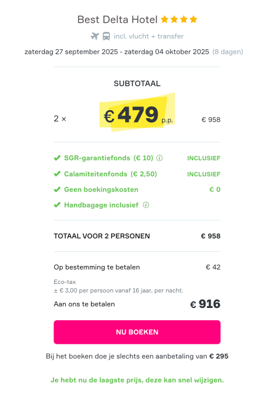Viewport: 277px width, 396px height.
Task: Click the (8 dagen) duration label
Action: [228, 52]
